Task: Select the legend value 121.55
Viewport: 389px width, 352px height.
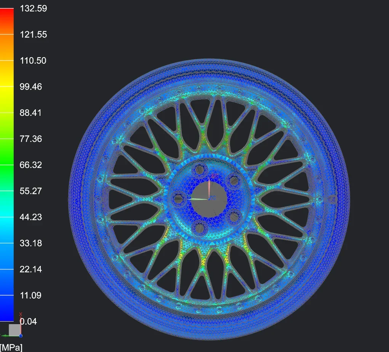Action: click(x=33, y=35)
